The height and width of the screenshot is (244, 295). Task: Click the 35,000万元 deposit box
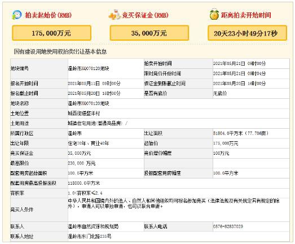click(x=149, y=33)
